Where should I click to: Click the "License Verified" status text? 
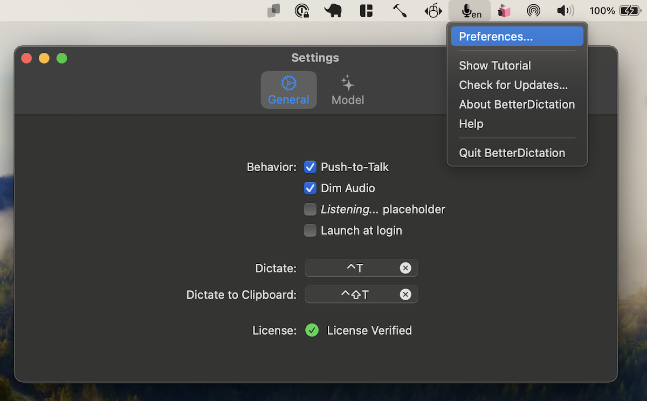pos(369,330)
